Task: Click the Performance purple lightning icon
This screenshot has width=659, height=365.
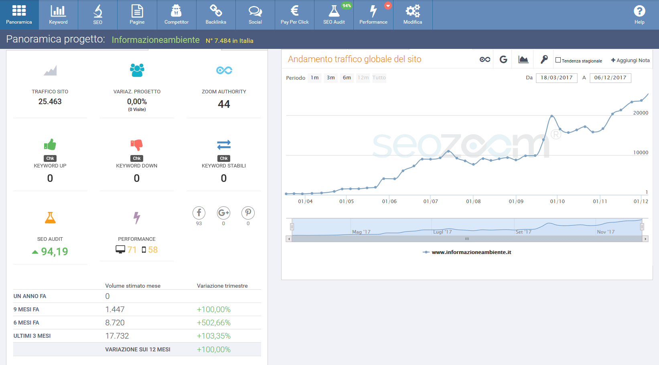Action: 137,218
